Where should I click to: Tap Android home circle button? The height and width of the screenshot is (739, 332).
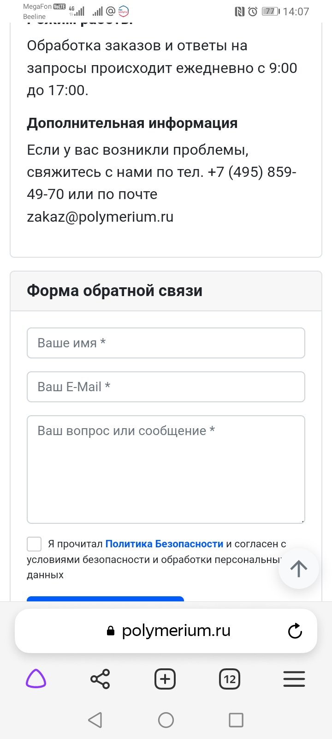(166, 720)
